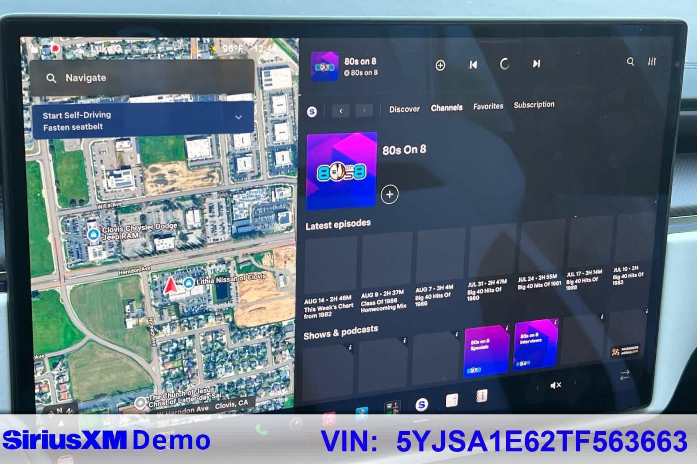Tap red vehicle location arrow on map

(170, 285)
